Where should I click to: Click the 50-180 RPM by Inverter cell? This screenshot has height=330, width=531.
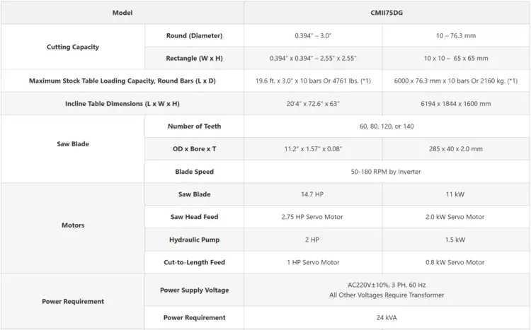(387, 172)
